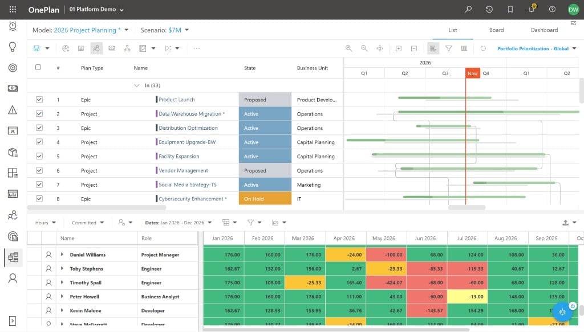Expand the sidebar with arrow icon
Screen dimensions: 584x332
[13, 321]
